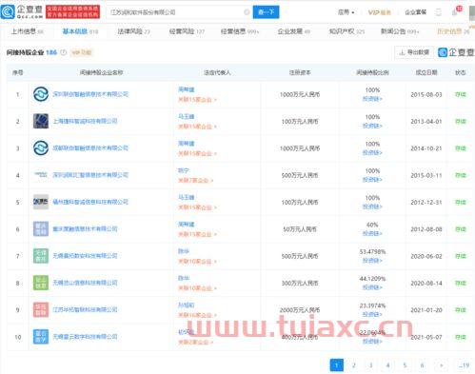475x374 pixels.
Task: Go to pagination page 5
Action: [x=405, y=365]
